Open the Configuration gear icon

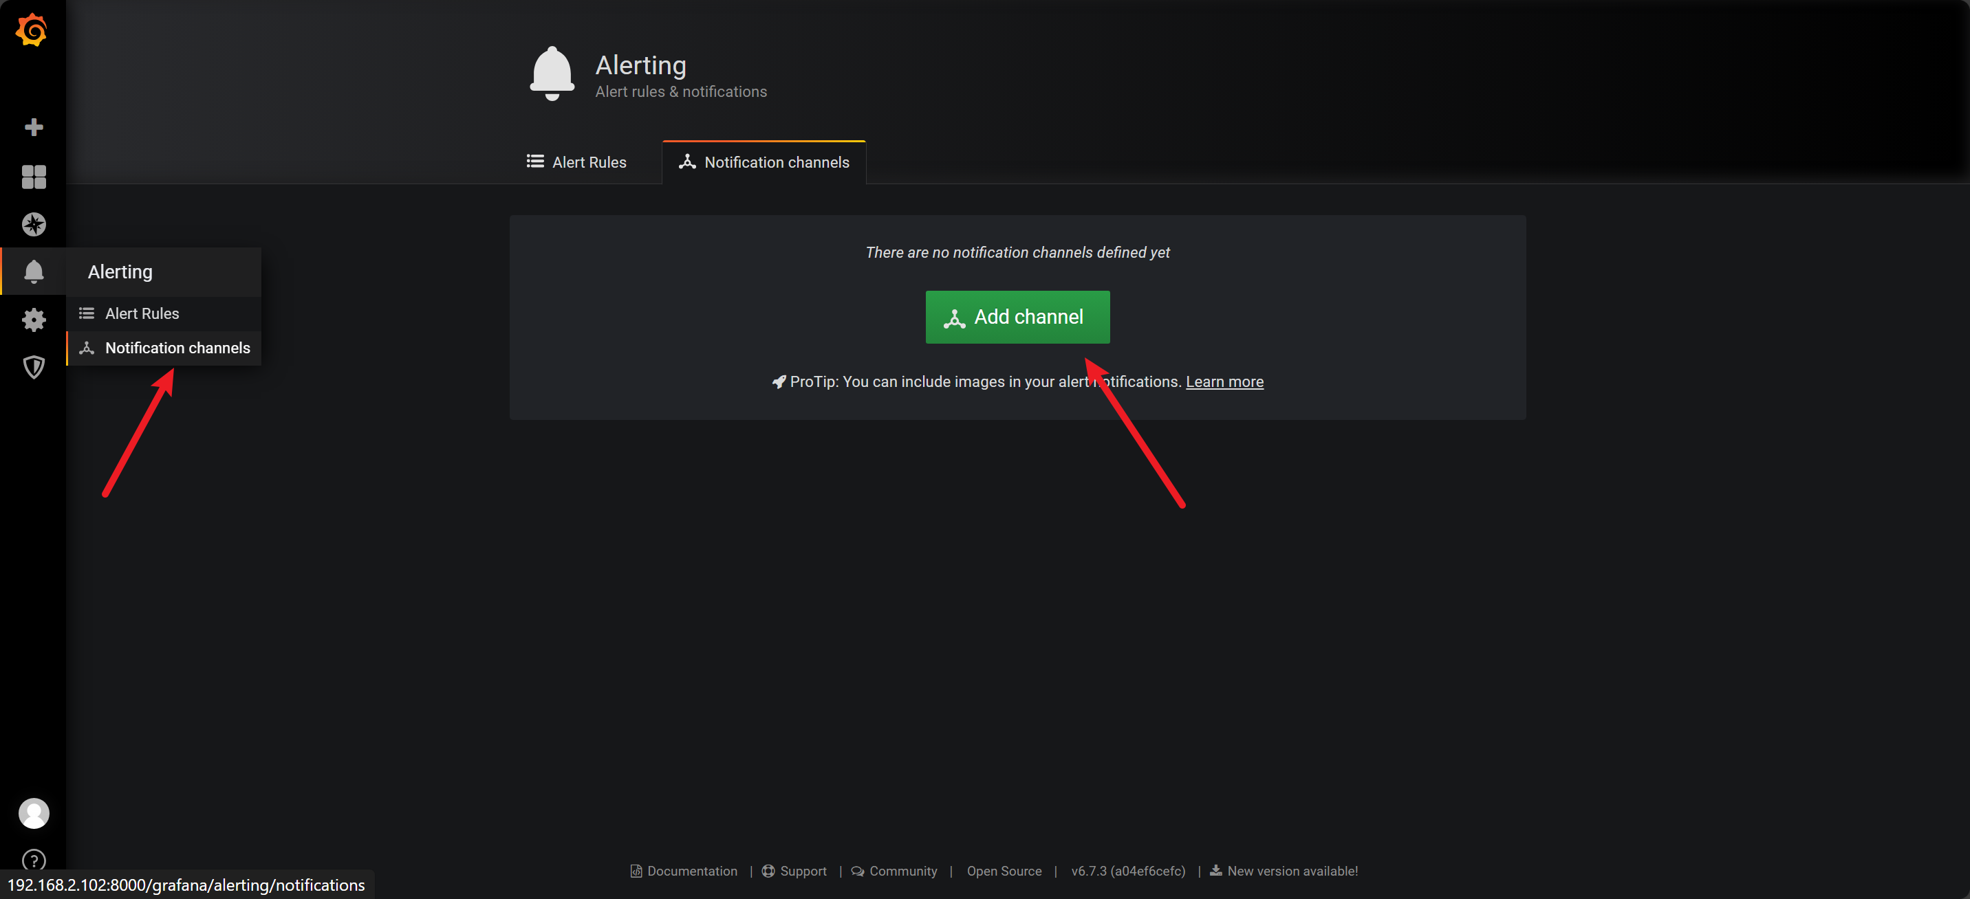[x=34, y=320]
